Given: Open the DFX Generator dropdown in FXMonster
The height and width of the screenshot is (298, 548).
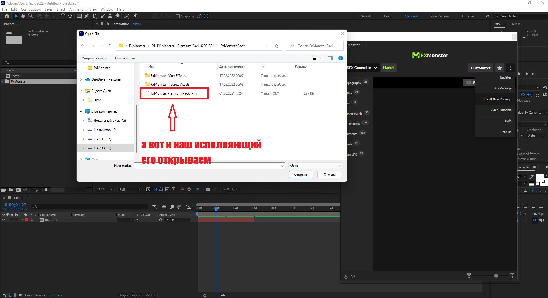Looking at the screenshot, I should coord(362,68).
